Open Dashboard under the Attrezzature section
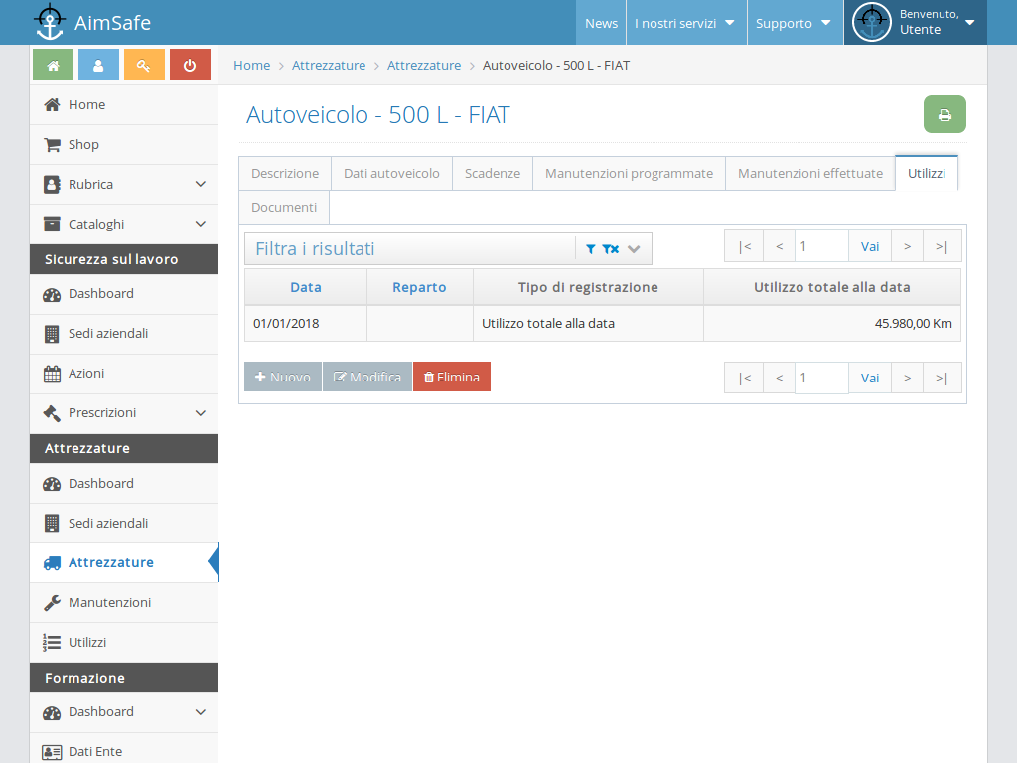 124,484
